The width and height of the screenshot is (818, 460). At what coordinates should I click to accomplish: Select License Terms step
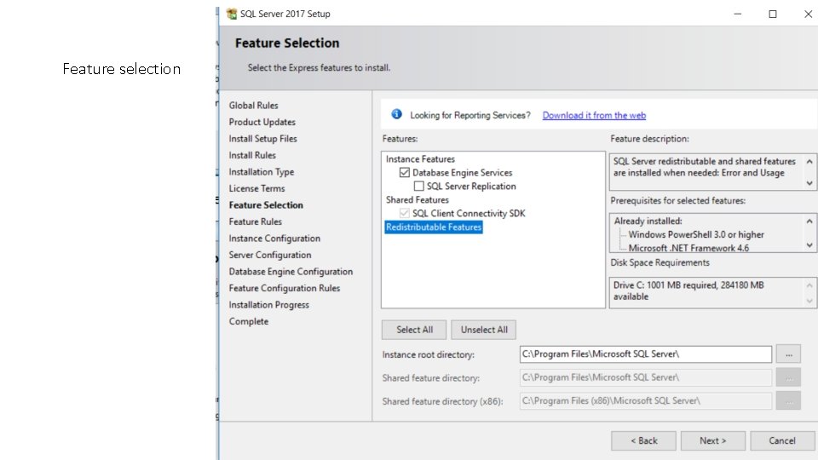[256, 188]
